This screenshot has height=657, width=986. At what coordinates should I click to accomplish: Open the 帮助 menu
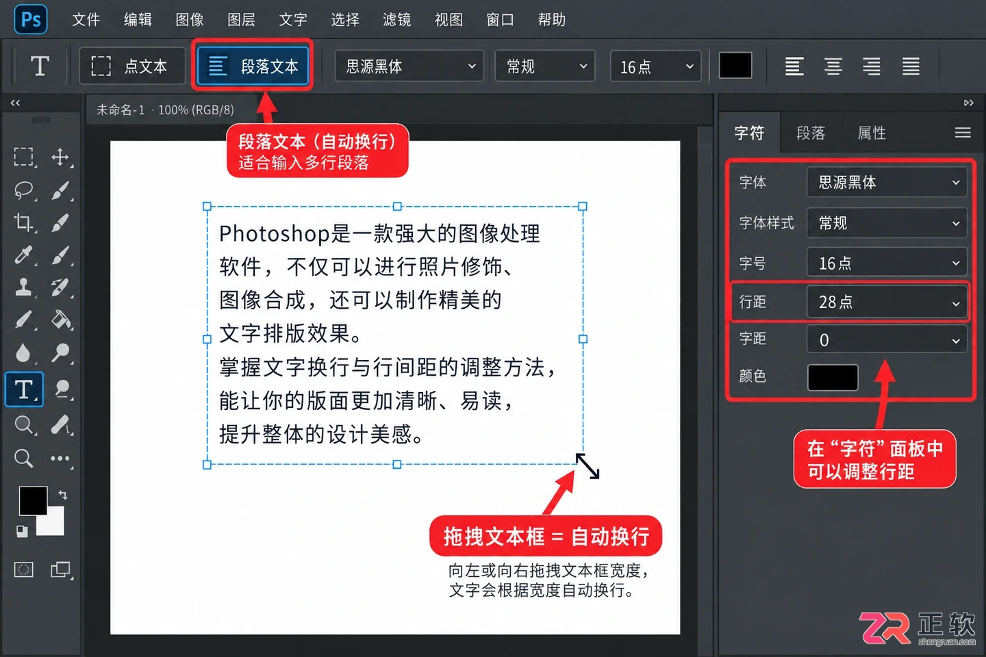coord(552,20)
